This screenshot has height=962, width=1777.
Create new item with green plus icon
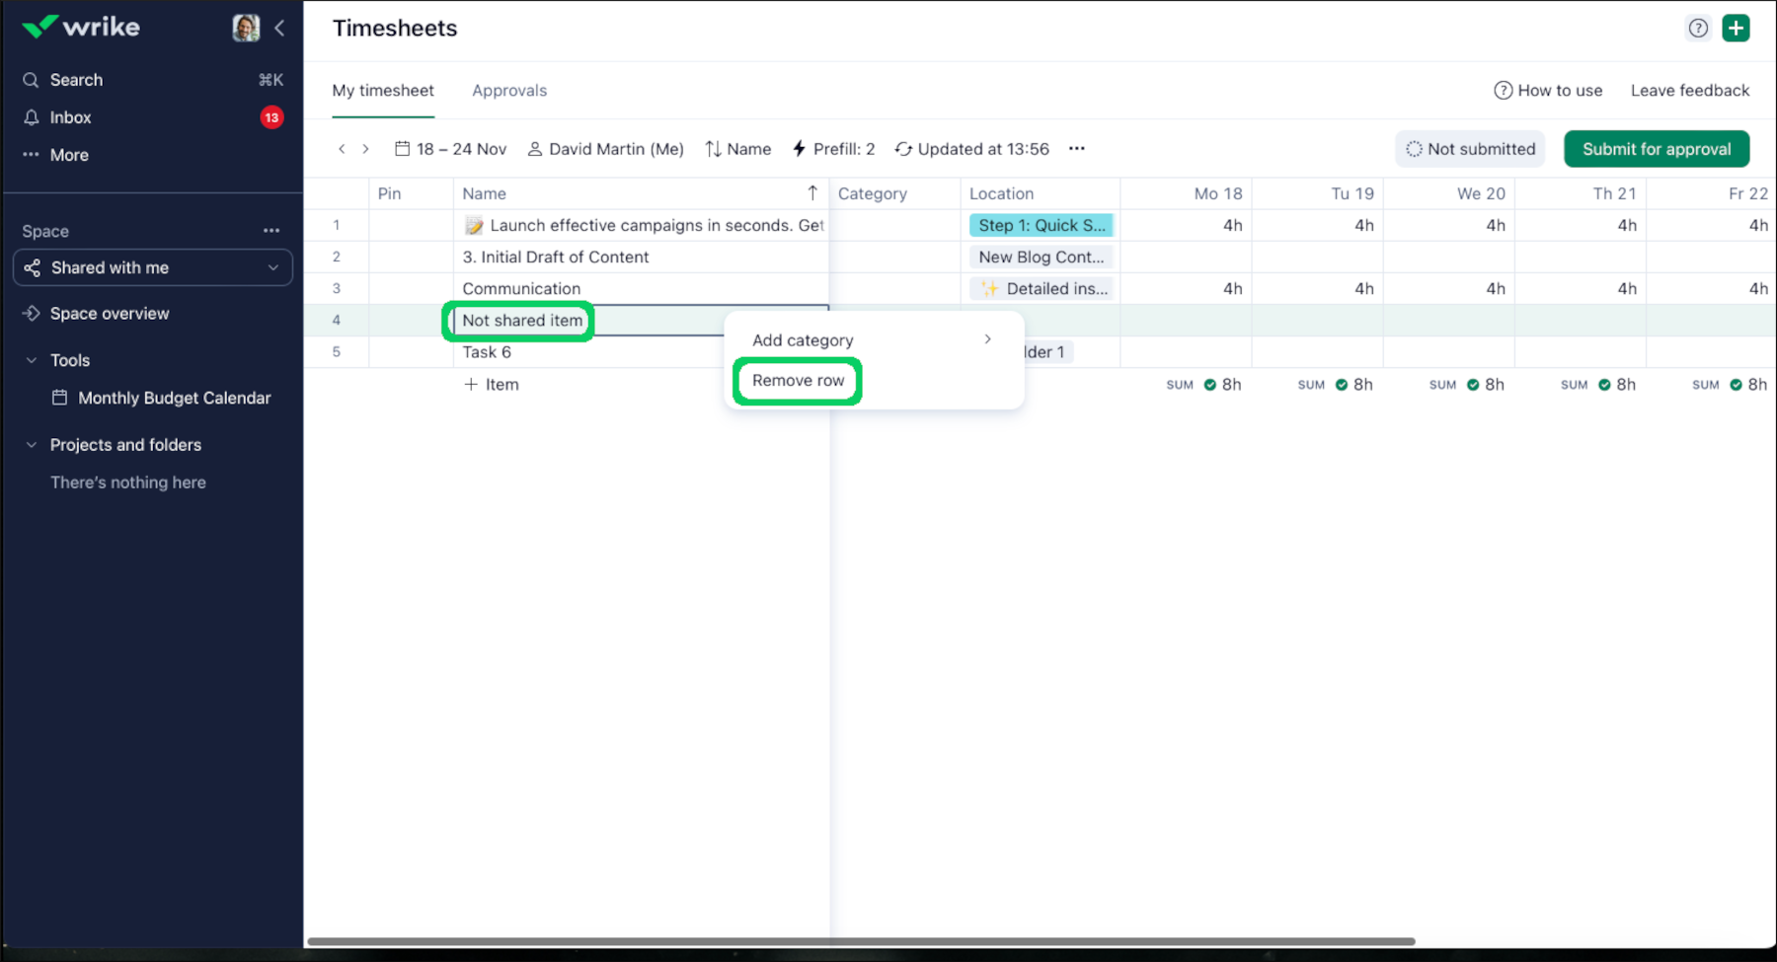pos(1737,28)
